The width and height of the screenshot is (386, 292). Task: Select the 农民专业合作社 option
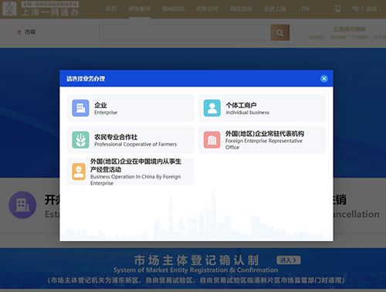[130, 140]
